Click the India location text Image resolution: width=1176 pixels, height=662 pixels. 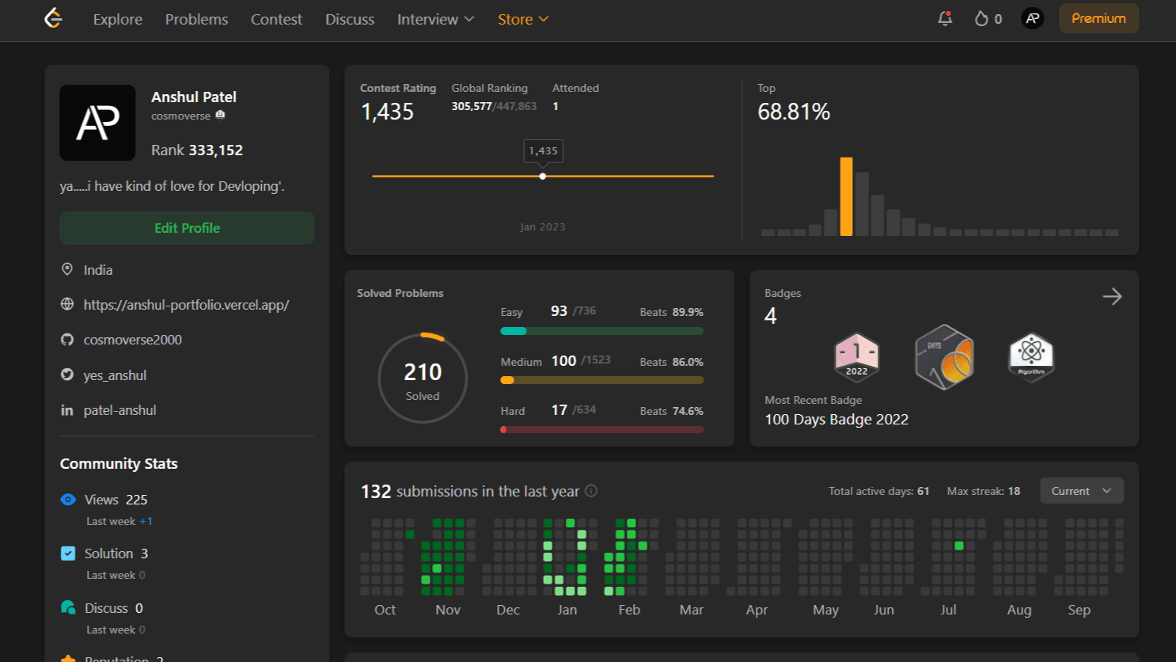coord(98,270)
